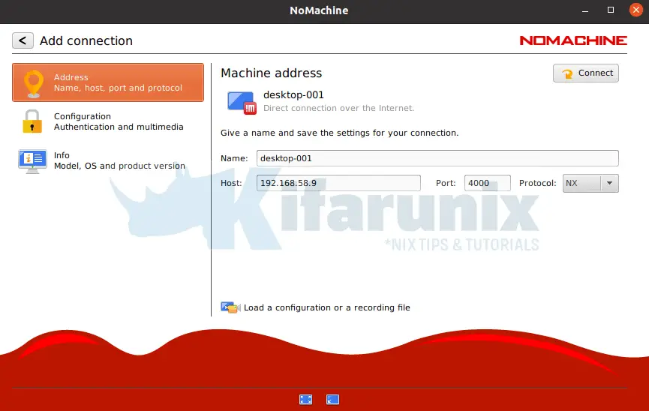Viewport: 649px width, 411px height.
Task: Click the yellow padlock Configuration icon
Action: pyautogui.click(x=32, y=121)
